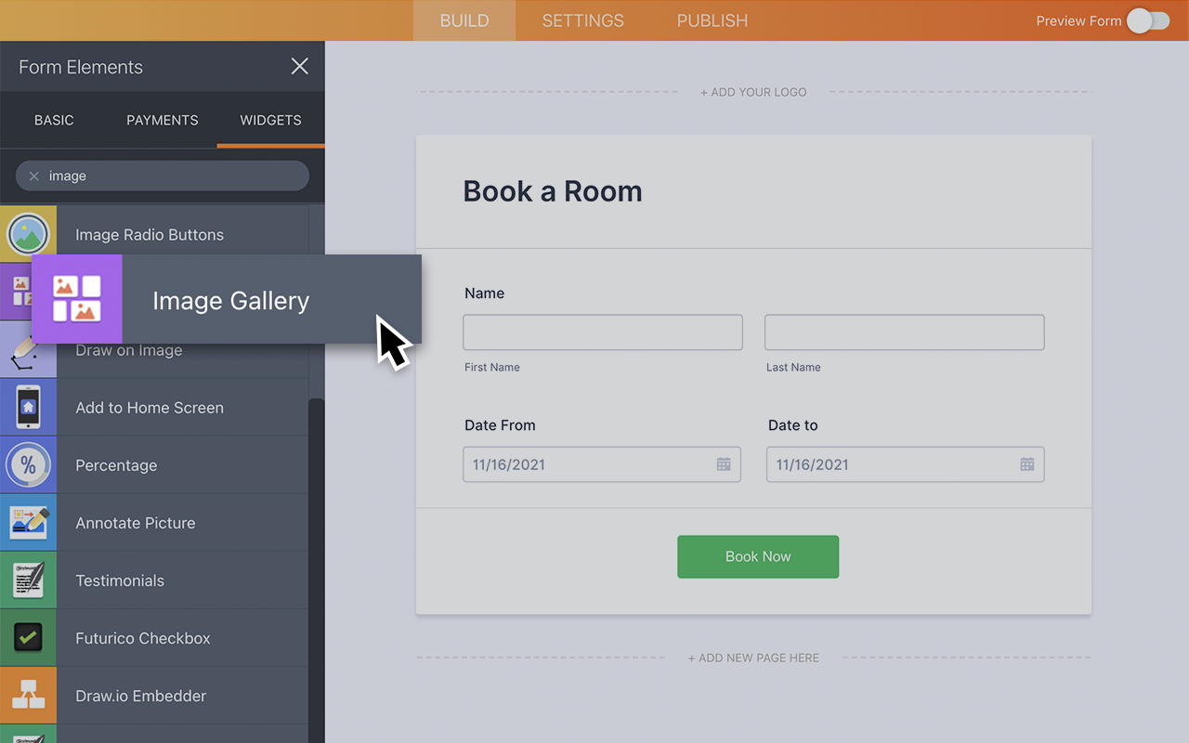Click the Image Radio Buttons widget icon
Screen dimensions: 1189x743
(28, 234)
